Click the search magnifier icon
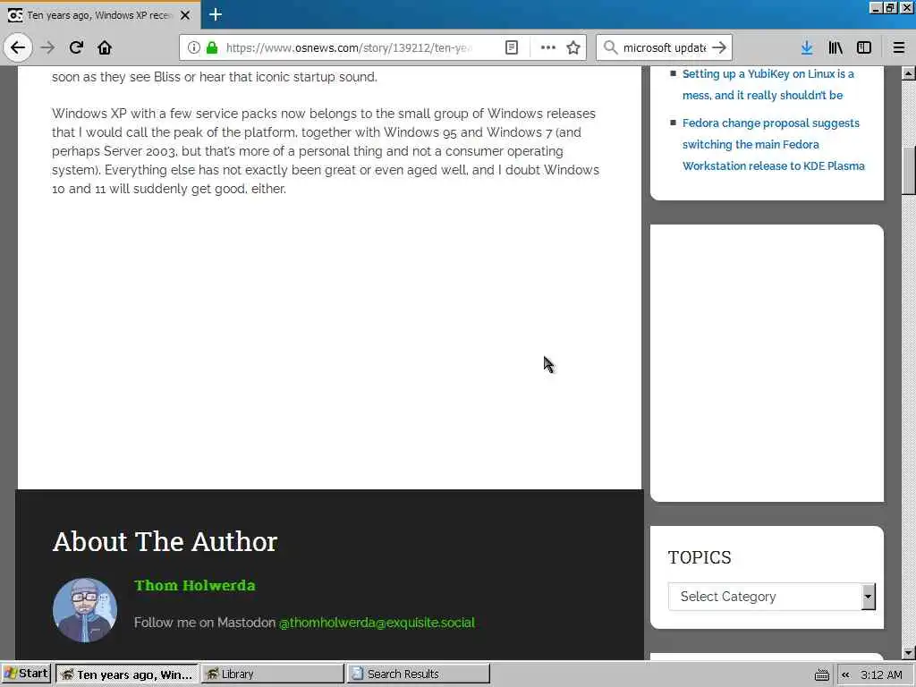Screen dimensions: 916x687 pos(610,47)
